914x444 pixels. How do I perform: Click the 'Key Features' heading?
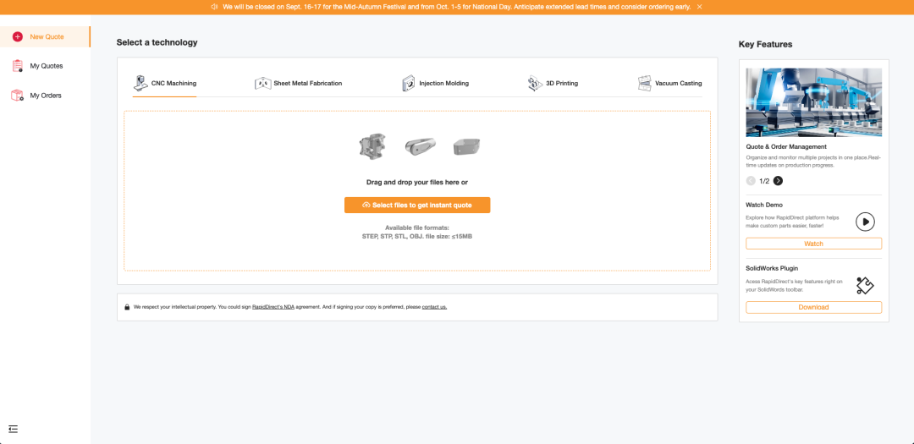765,44
